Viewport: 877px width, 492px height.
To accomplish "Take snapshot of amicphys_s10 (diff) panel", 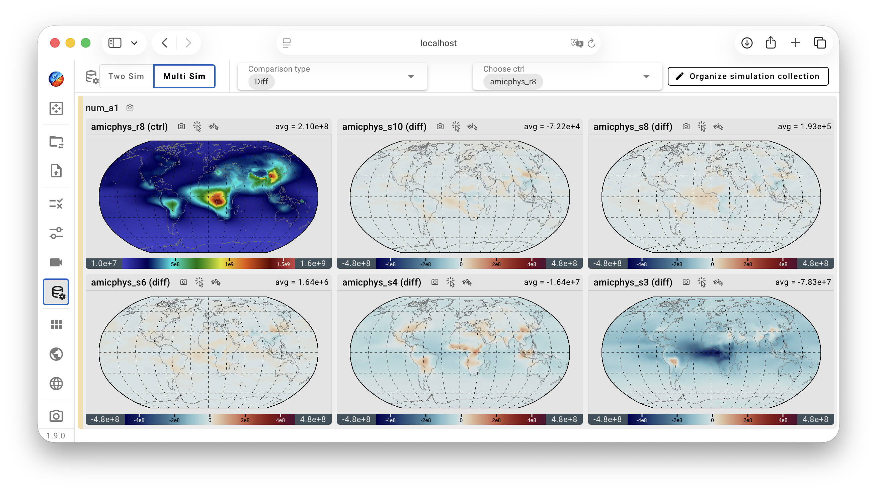I will point(440,126).
